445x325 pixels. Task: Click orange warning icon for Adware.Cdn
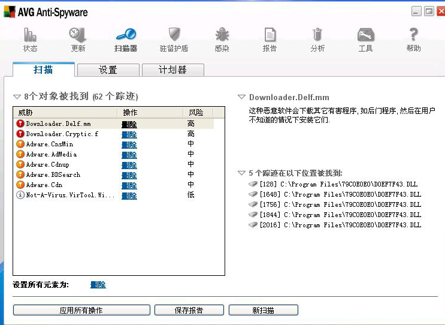pos(20,185)
